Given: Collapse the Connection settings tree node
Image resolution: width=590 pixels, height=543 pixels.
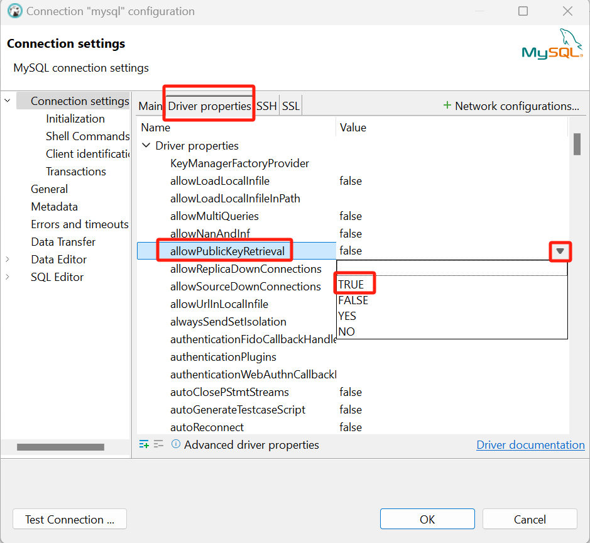Looking at the screenshot, I should coord(8,101).
